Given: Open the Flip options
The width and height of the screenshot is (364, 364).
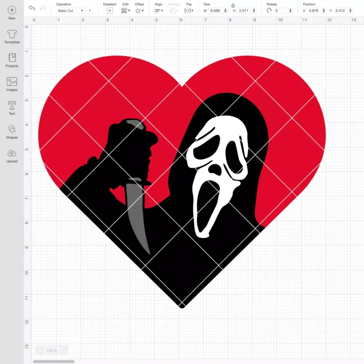Looking at the screenshot, I should click(189, 10).
